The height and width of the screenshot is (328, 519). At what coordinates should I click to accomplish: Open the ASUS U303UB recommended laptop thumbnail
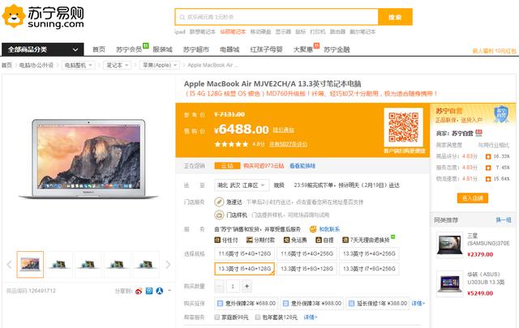(449, 283)
